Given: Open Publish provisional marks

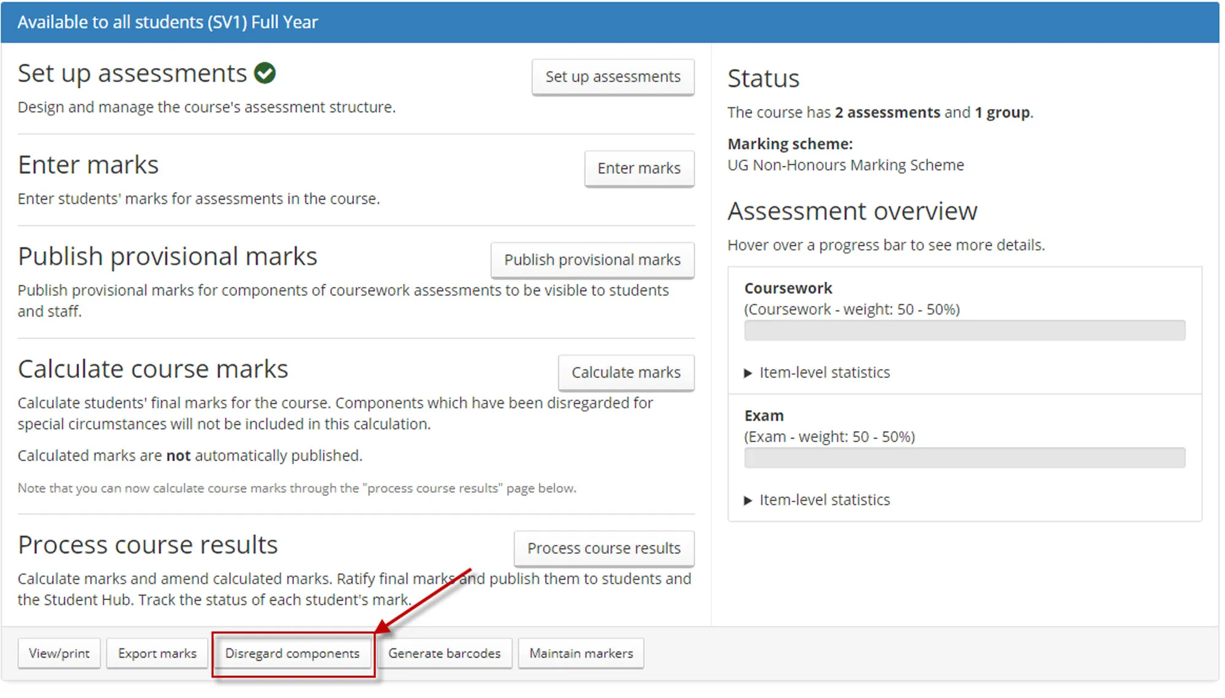Looking at the screenshot, I should (592, 260).
